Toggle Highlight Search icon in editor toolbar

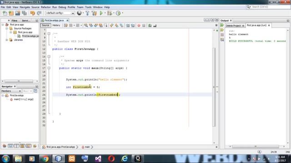coord(101,25)
